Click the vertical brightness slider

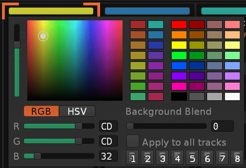pos(17,57)
